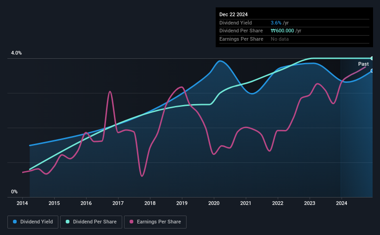Click the tooltip Dividend Per Share row label

tap(241, 31)
